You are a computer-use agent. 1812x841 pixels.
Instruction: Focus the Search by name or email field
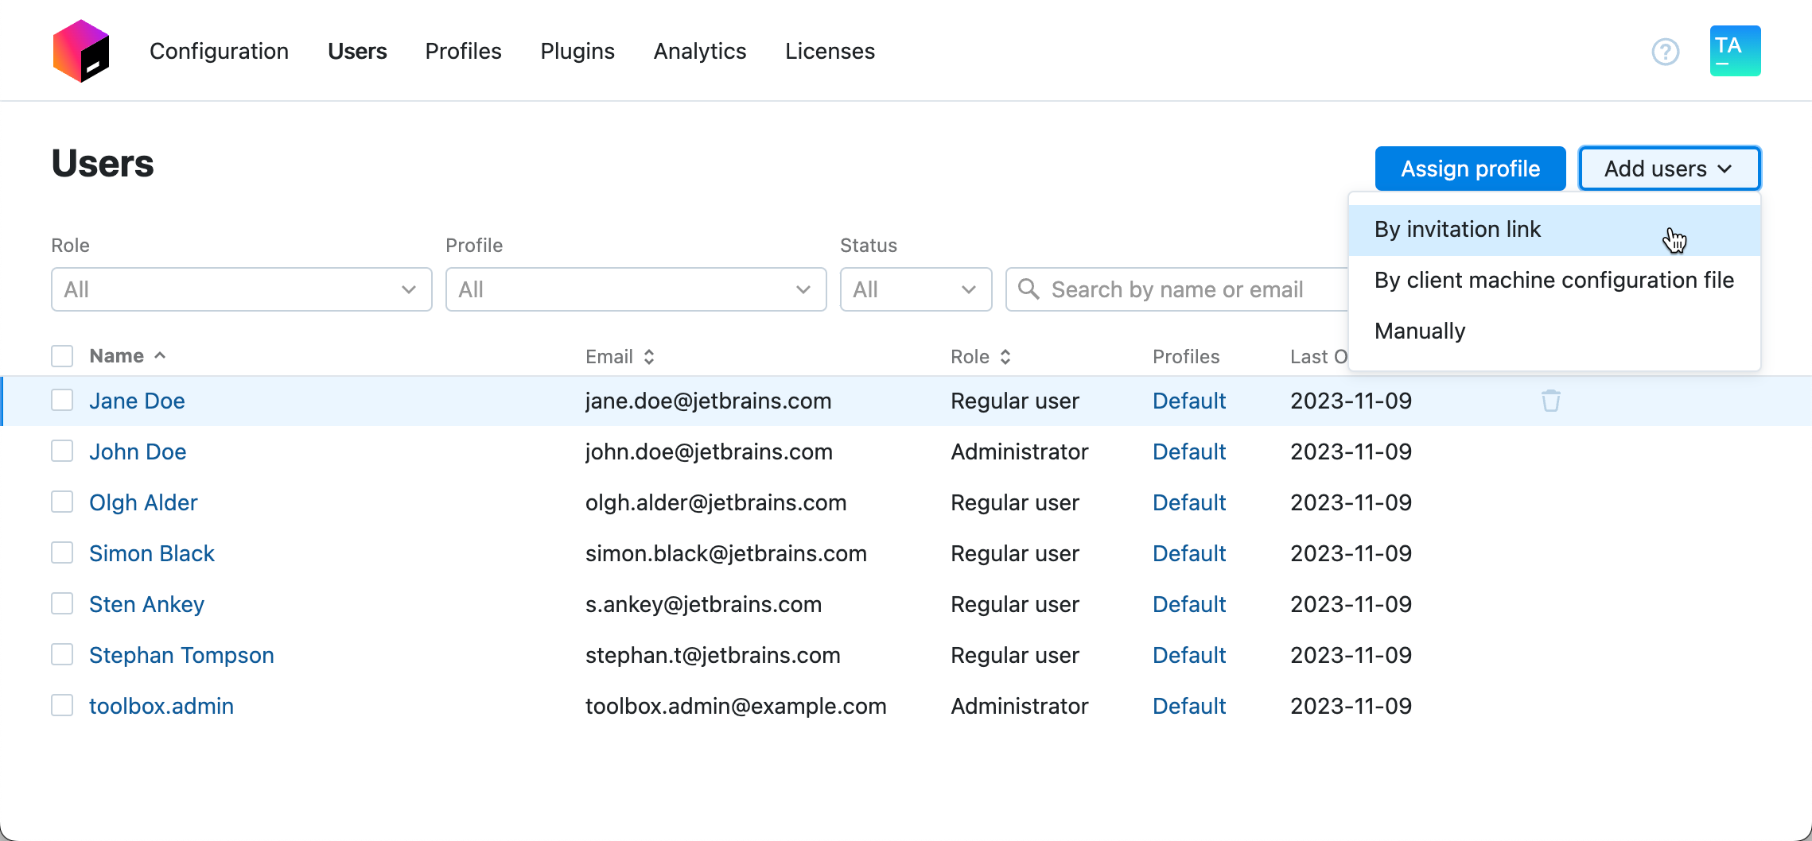1177,289
